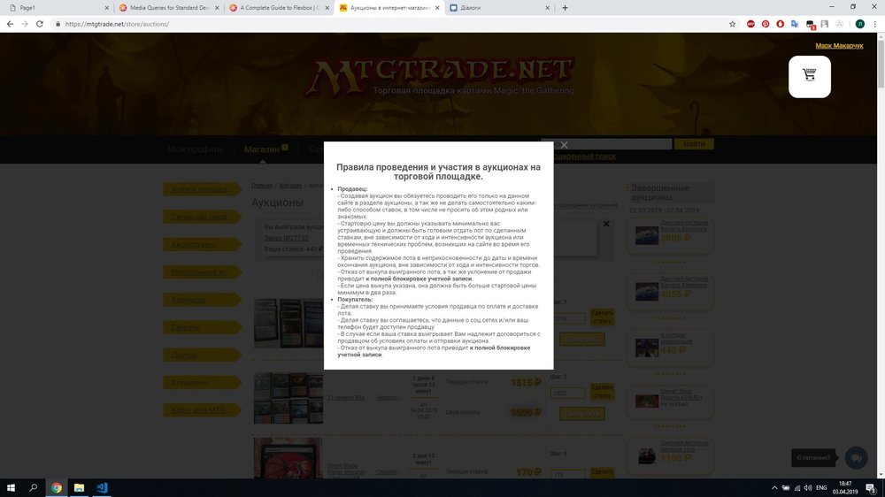Open the system tray hidden icons chevron
Image resolution: width=885 pixels, height=497 pixels.
[x=773, y=487]
